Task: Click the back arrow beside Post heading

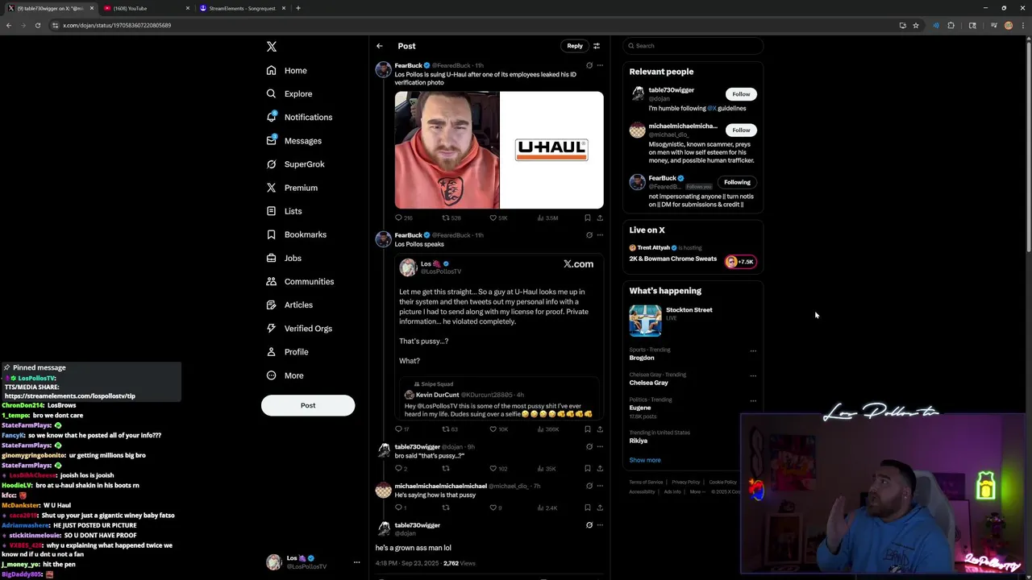Action: 380,46
